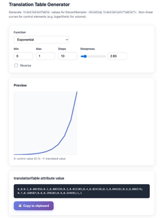Select the Steps input showing 10
The image size is (163, 218).
tap(68, 56)
